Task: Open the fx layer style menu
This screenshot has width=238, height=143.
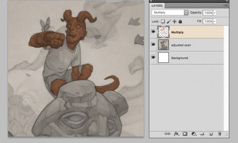Action: [176, 134]
